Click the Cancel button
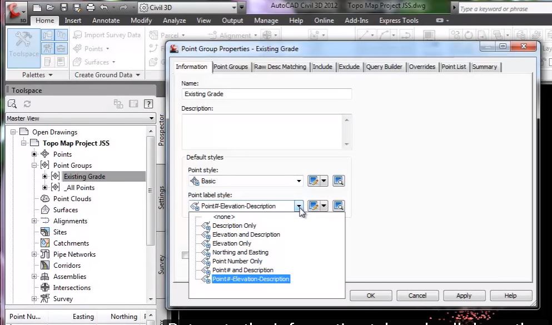This screenshot has height=325, width=552. pyautogui.click(x=417, y=296)
